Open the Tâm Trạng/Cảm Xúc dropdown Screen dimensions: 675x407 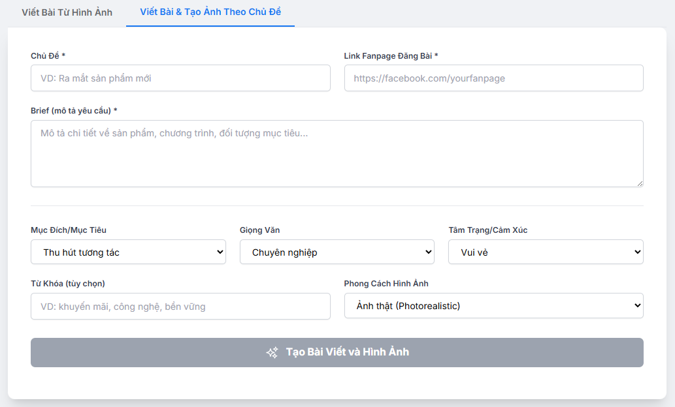pos(546,252)
